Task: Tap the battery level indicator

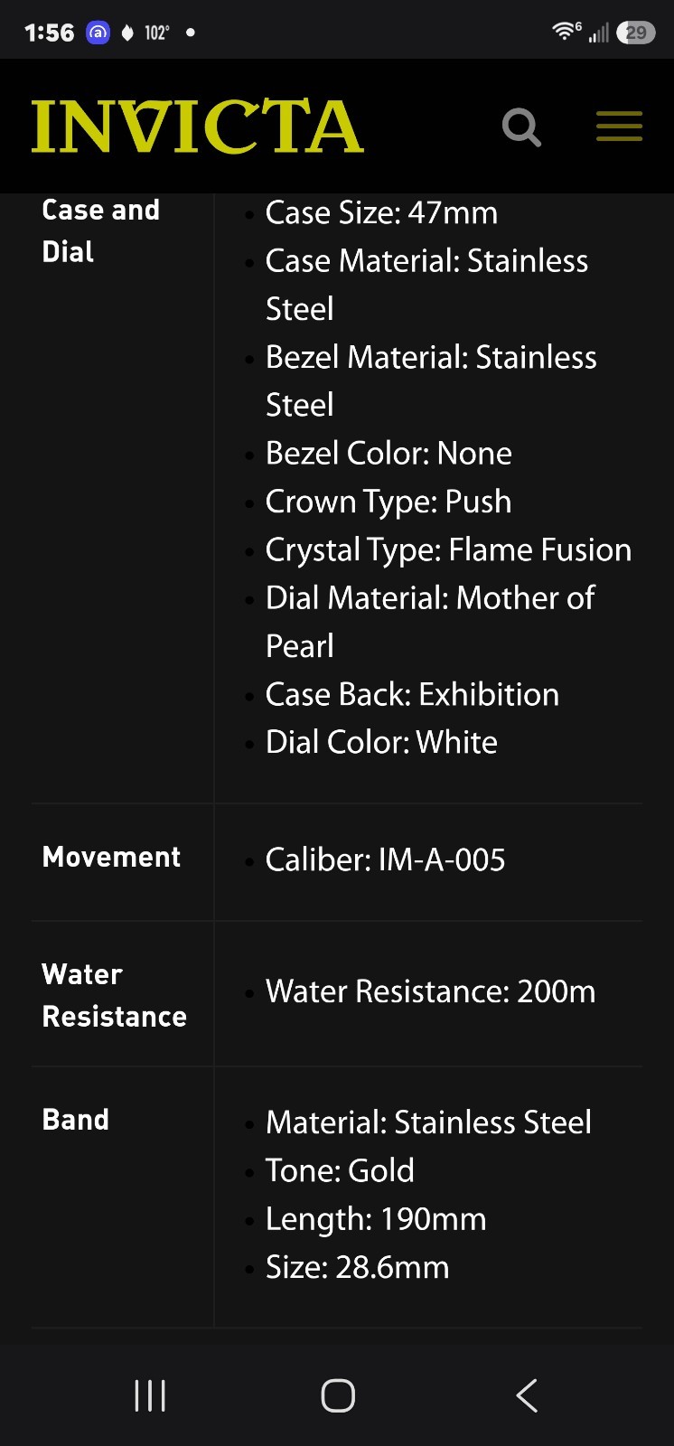Action: [636, 33]
